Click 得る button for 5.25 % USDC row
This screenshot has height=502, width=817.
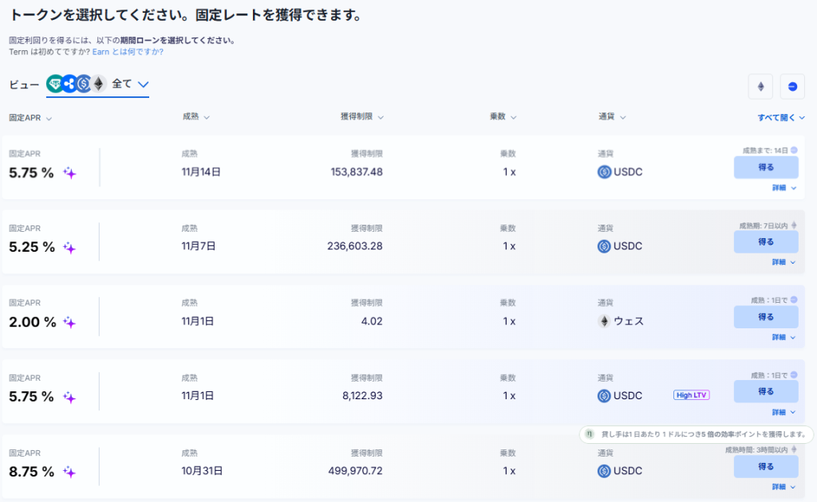point(766,241)
